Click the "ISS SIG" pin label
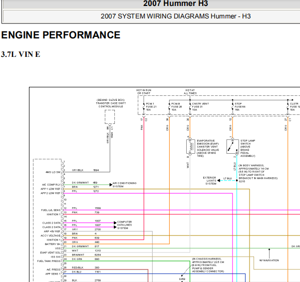 pyautogui.click(x=56, y=257)
